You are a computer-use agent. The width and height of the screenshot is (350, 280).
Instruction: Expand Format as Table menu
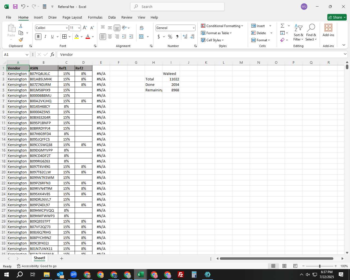point(216,33)
